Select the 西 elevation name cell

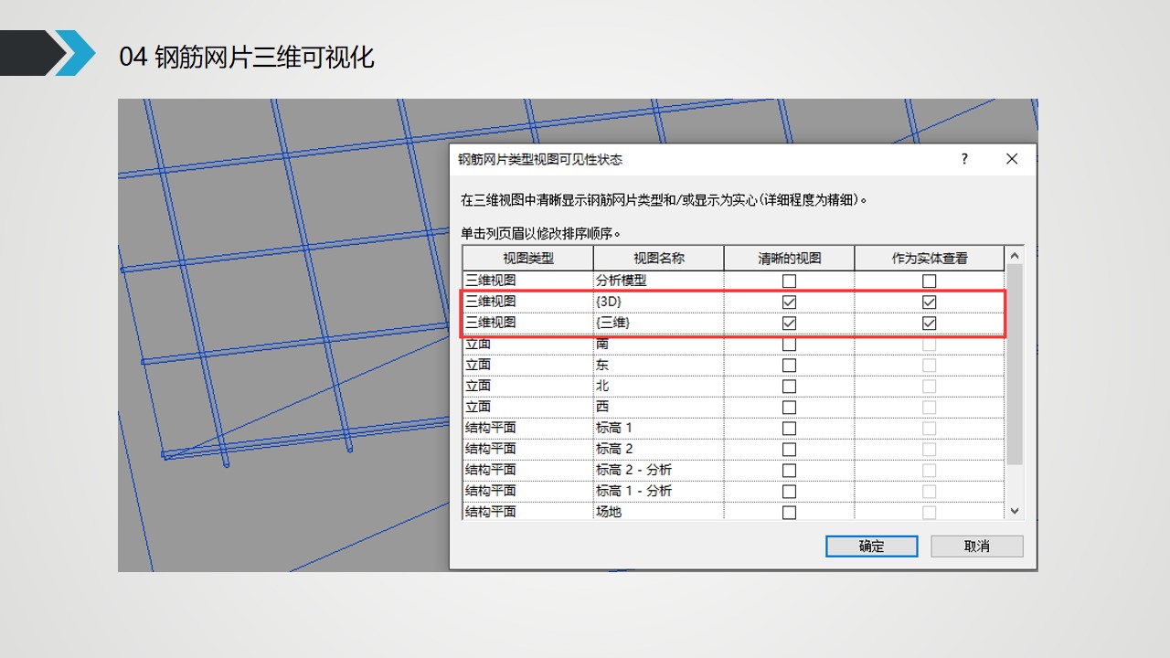tap(659, 407)
